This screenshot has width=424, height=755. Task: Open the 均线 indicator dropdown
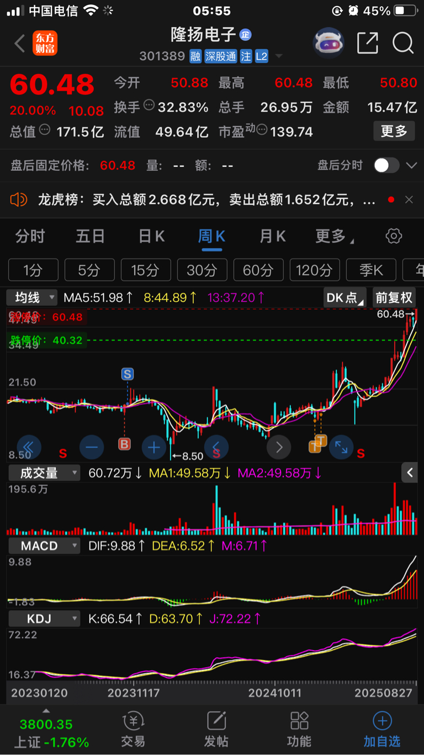[32, 298]
